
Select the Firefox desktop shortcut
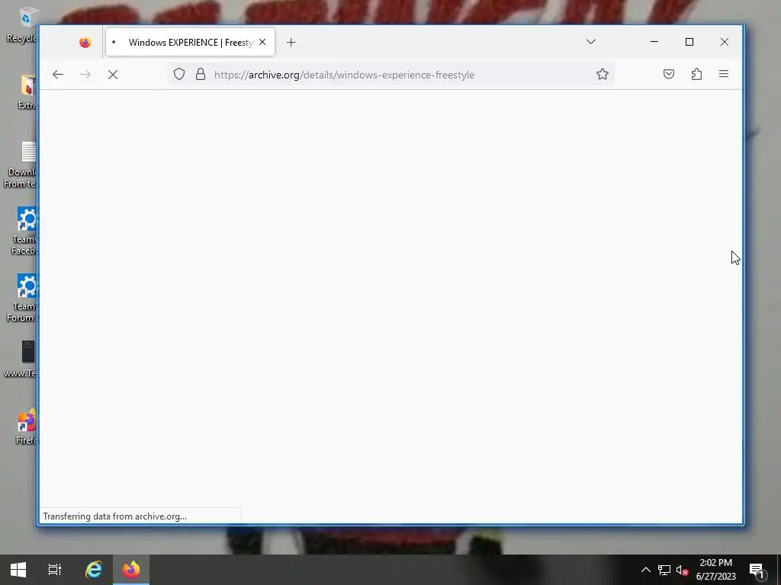click(25, 427)
